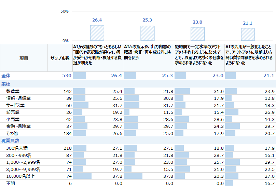Select the 項目 column header
This screenshot has height=187, width=276.
(x=24, y=58)
